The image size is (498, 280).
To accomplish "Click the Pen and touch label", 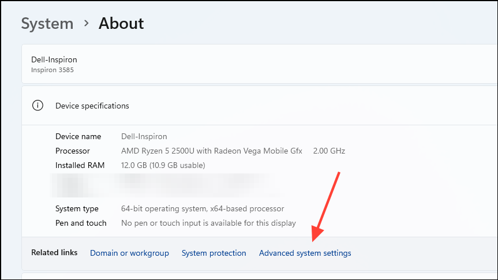I will click(81, 223).
